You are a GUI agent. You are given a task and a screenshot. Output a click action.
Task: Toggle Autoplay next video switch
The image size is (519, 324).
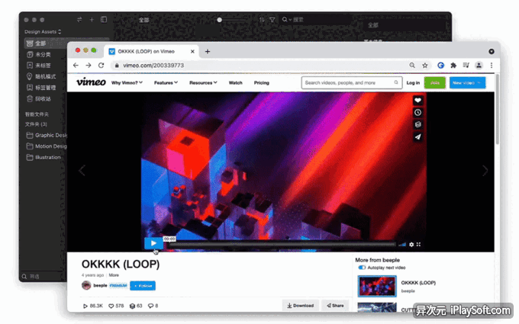point(362,268)
